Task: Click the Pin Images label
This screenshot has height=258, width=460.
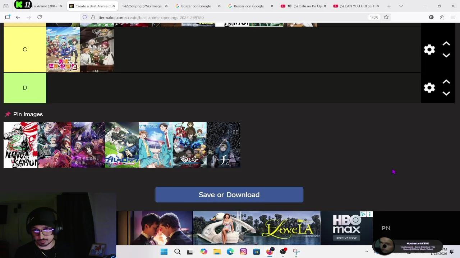Action: click(28, 114)
